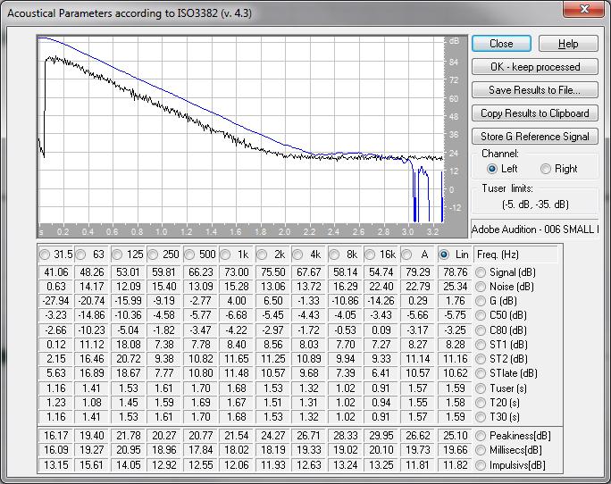
Task: Click the T30 value 1.59 in Lin column
Action: [x=456, y=417]
